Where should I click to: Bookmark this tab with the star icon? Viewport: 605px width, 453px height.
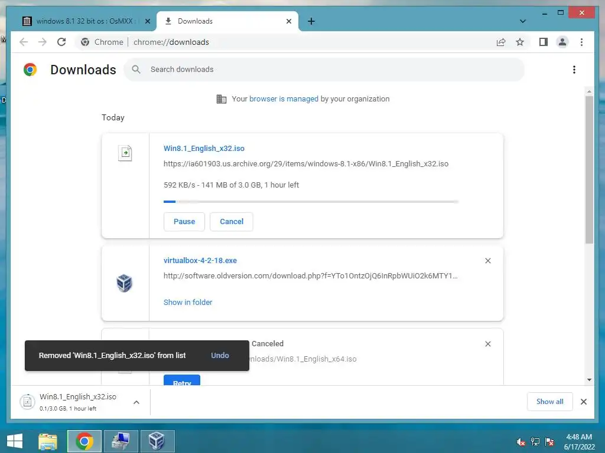pos(520,42)
